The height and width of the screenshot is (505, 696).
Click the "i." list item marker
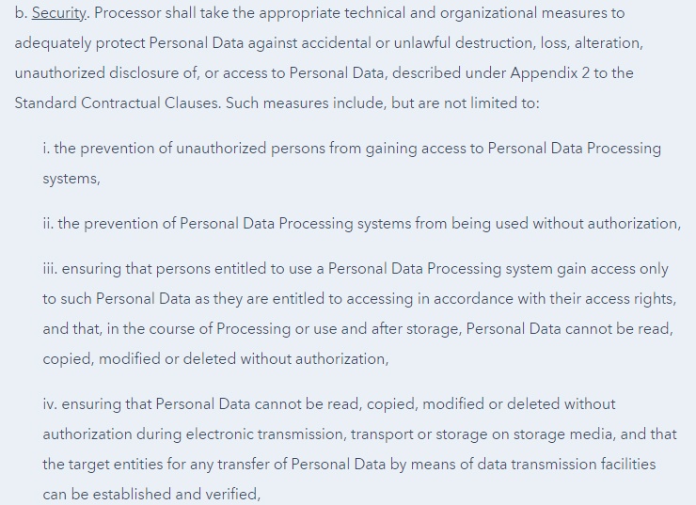pos(46,149)
